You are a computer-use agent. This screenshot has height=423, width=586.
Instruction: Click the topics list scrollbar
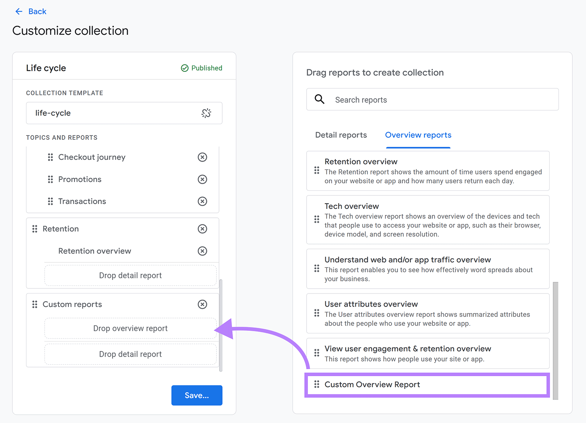coord(221,322)
